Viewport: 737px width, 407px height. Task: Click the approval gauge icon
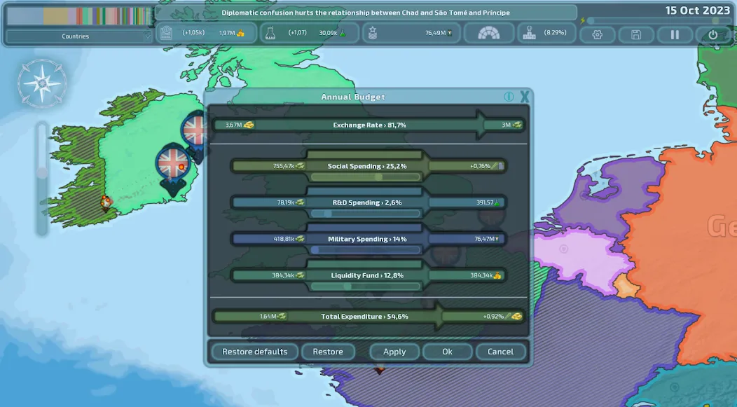pyautogui.click(x=489, y=32)
